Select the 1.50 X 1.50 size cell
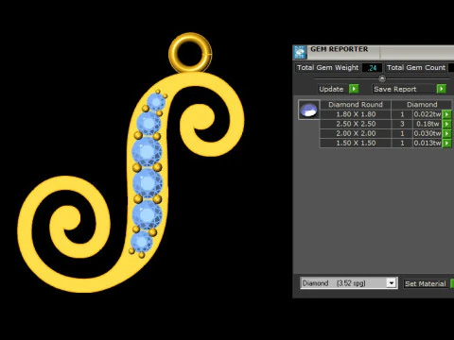This screenshot has width=454, height=340. click(x=356, y=144)
